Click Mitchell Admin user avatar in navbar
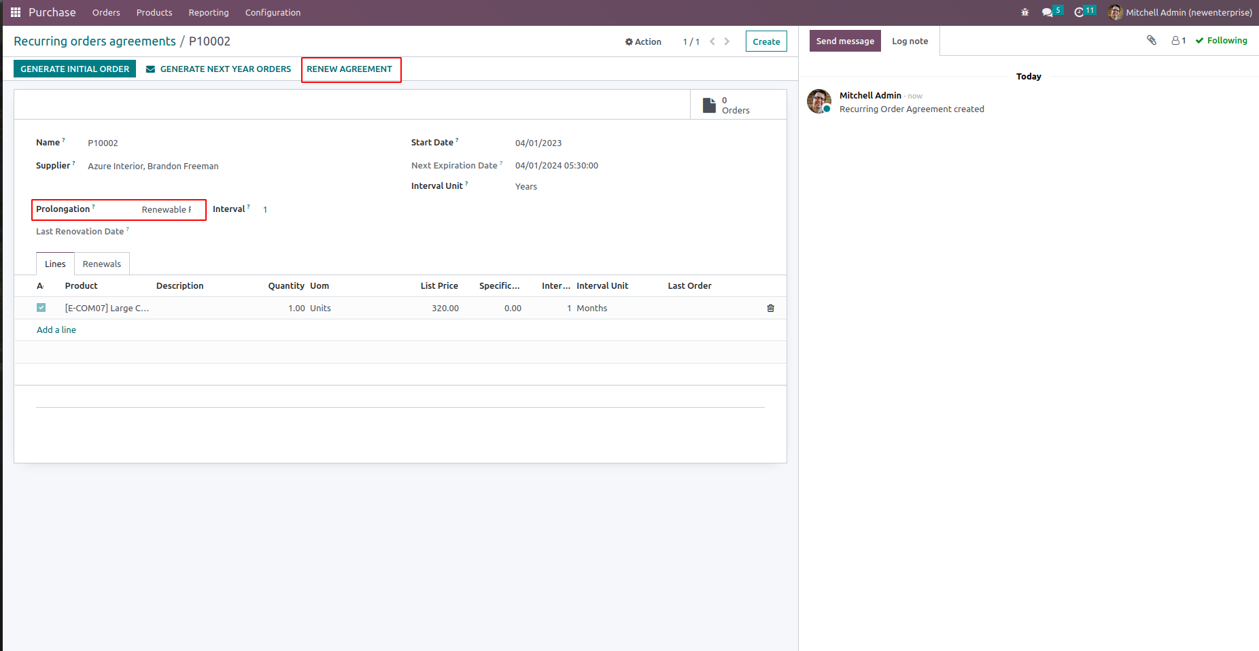1259x651 pixels. click(1115, 12)
